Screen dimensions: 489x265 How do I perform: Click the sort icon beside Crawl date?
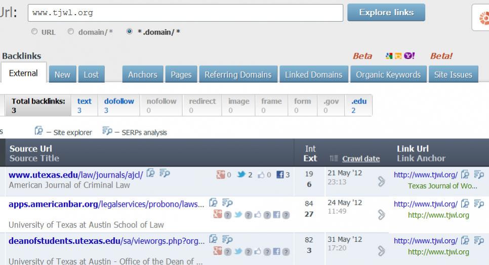tap(334, 158)
